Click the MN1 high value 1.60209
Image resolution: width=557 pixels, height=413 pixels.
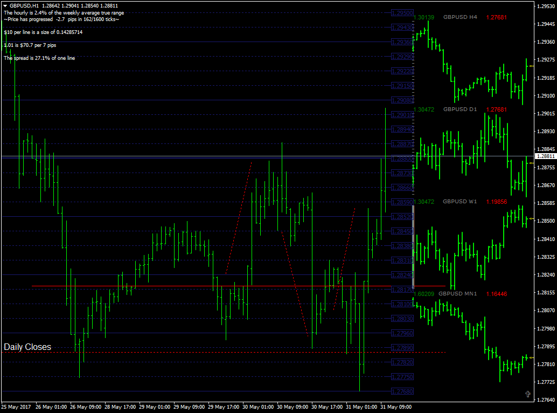pyautogui.click(x=424, y=294)
